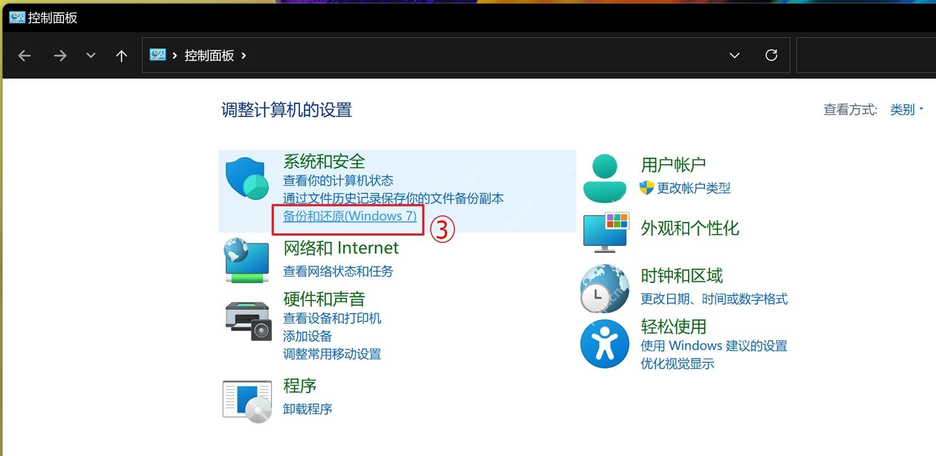936x456 pixels.
Task: Click the Control Panel icon in address bar
Action: pos(157,55)
